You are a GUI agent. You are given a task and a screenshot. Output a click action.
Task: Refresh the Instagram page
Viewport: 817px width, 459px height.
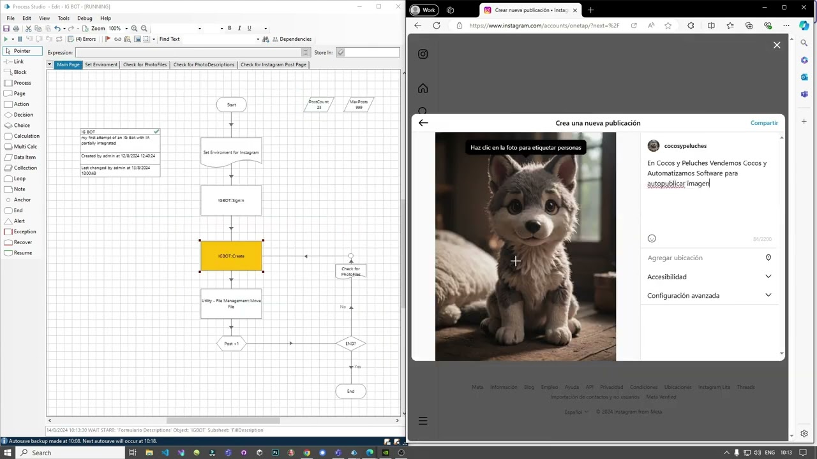[437, 25]
